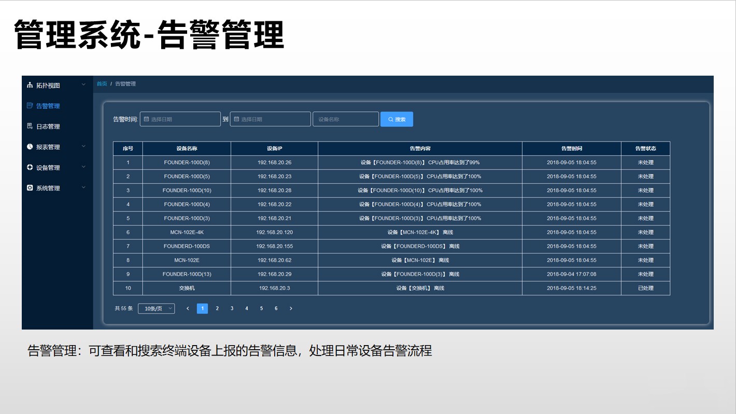The width and height of the screenshot is (736, 414).
Task: Click IP address 192.168.20.62
Action: point(274,261)
